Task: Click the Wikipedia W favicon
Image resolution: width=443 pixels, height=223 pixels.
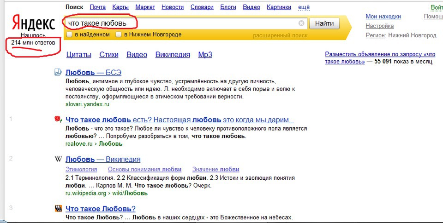Action: click(58, 159)
